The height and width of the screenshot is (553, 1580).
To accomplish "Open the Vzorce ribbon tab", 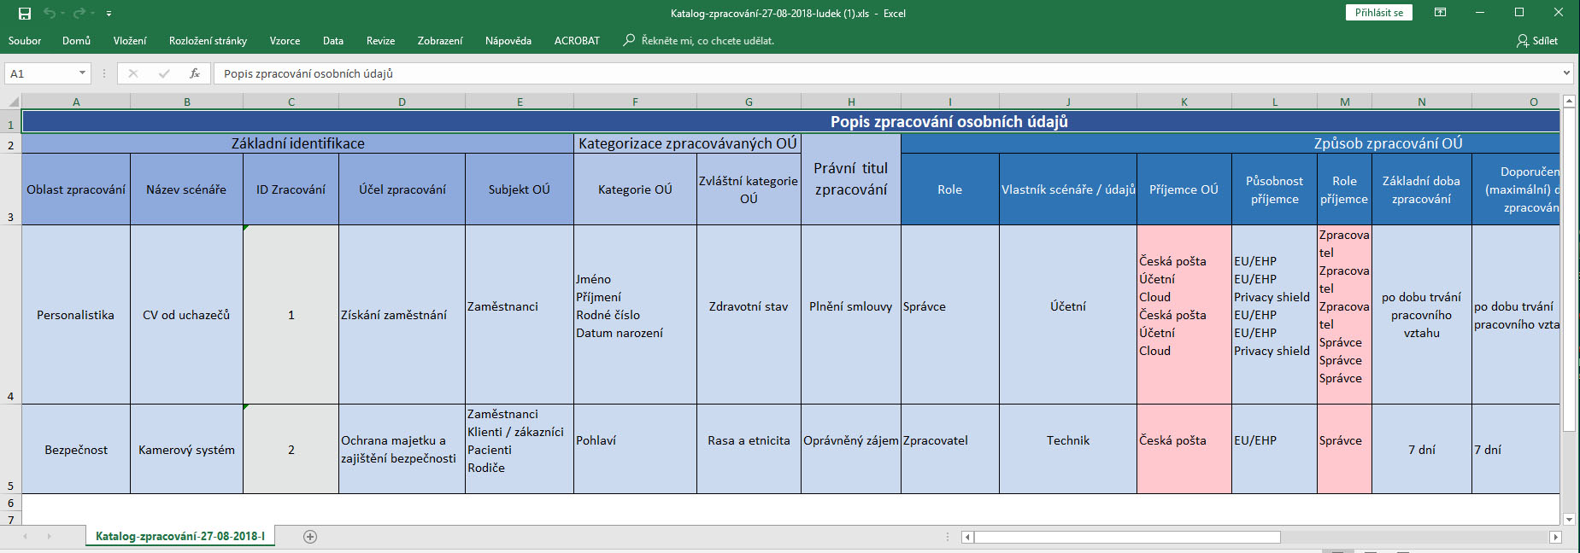I will tap(285, 41).
